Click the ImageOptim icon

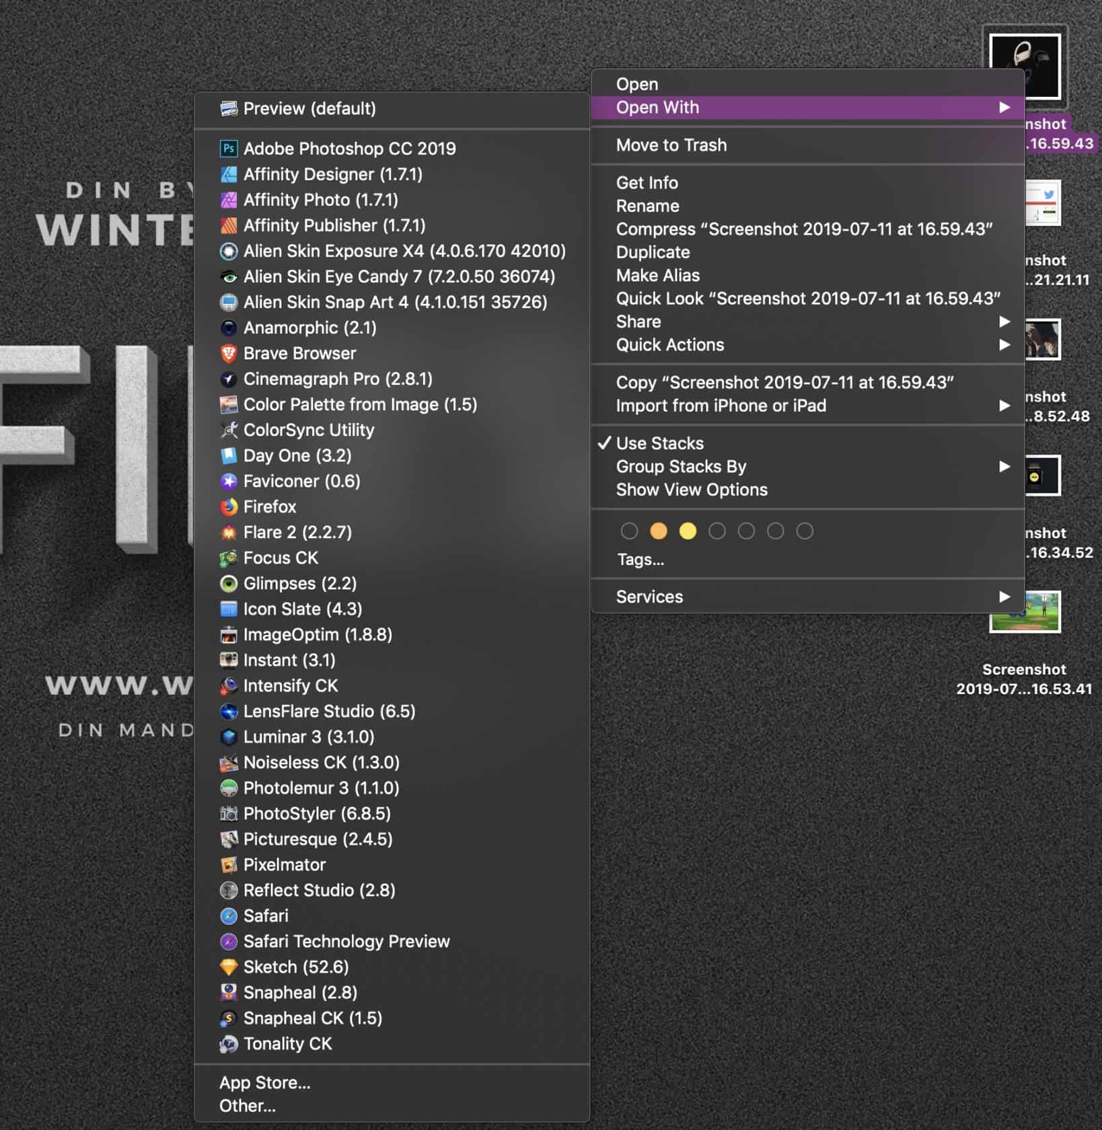click(x=229, y=634)
